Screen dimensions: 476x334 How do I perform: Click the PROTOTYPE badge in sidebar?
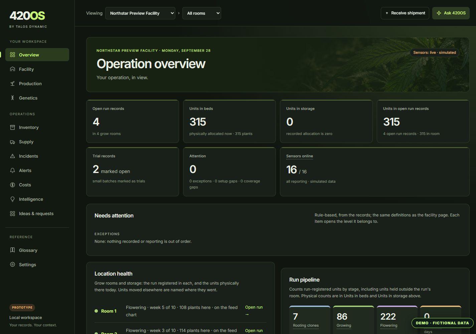[22, 307]
